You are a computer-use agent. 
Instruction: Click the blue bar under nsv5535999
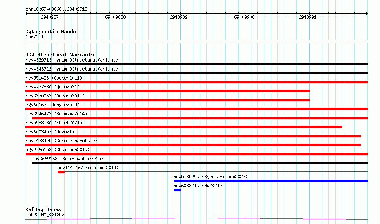271,181
